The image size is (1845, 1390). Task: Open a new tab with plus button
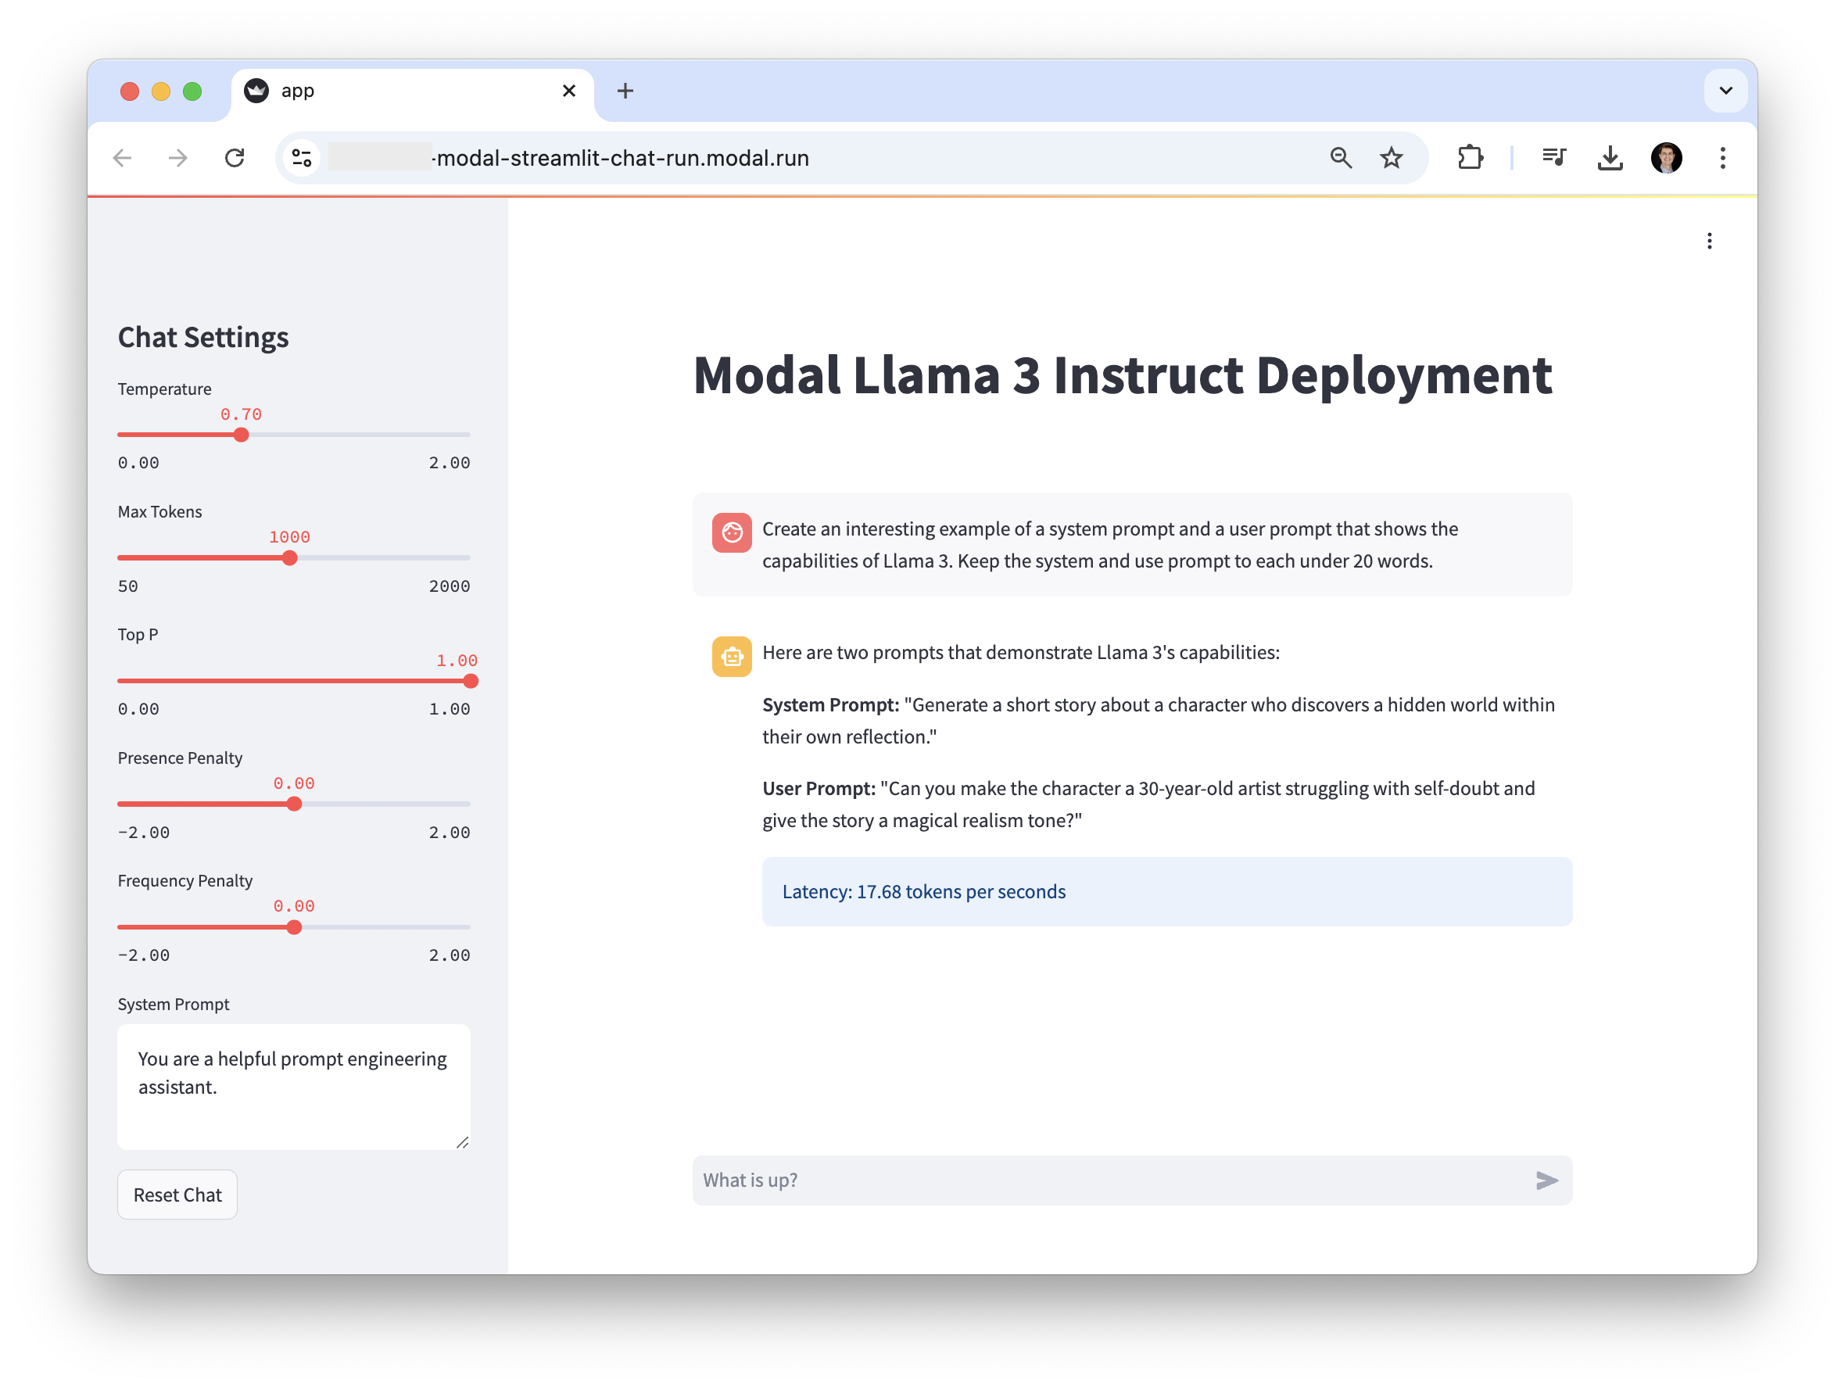[625, 90]
